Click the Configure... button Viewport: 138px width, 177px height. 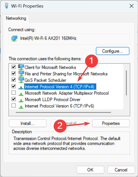click(112, 51)
